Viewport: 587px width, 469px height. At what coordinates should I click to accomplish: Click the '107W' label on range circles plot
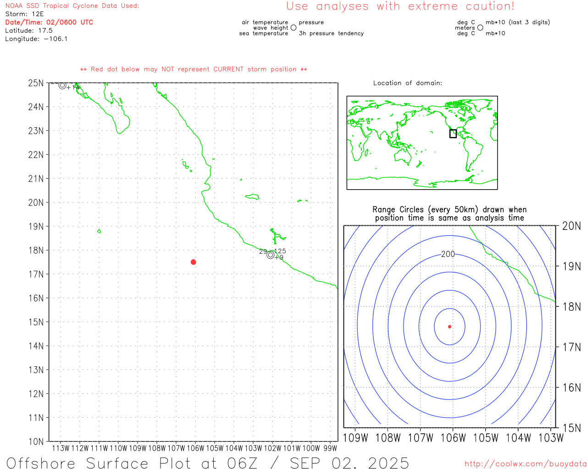[421, 438]
